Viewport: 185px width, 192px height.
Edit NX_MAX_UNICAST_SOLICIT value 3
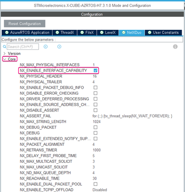93,167
